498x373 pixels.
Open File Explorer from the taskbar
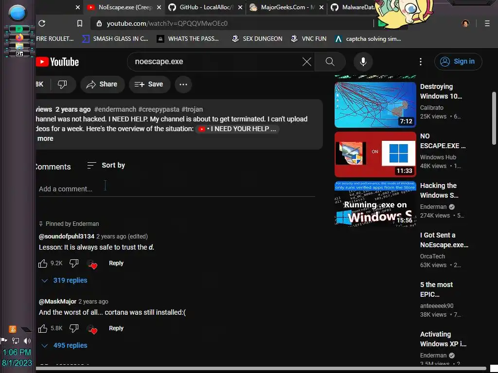pyautogui.click(x=19, y=46)
